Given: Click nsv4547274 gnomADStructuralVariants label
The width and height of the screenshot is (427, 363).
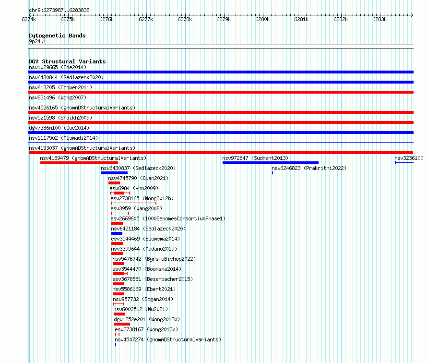Looking at the screenshot, I should [168, 339].
